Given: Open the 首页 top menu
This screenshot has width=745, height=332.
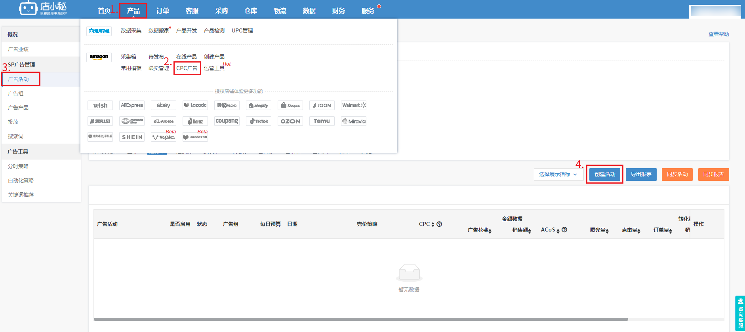Looking at the screenshot, I should [104, 11].
